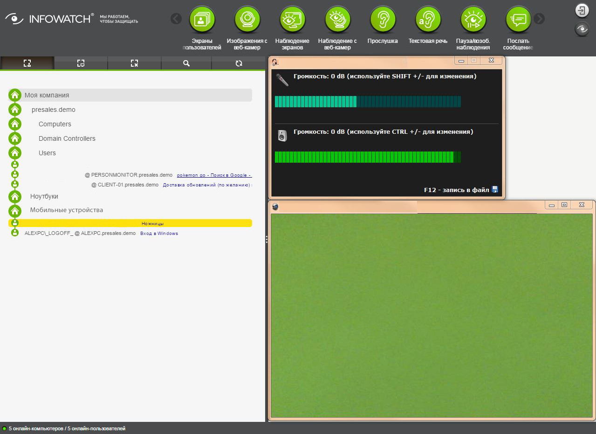
Task: Select the search magnifier tab
Action: [x=186, y=63]
